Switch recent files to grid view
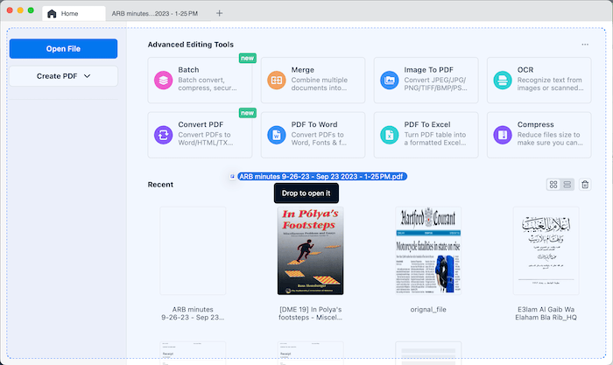The height and width of the screenshot is (365, 613). (553, 185)
